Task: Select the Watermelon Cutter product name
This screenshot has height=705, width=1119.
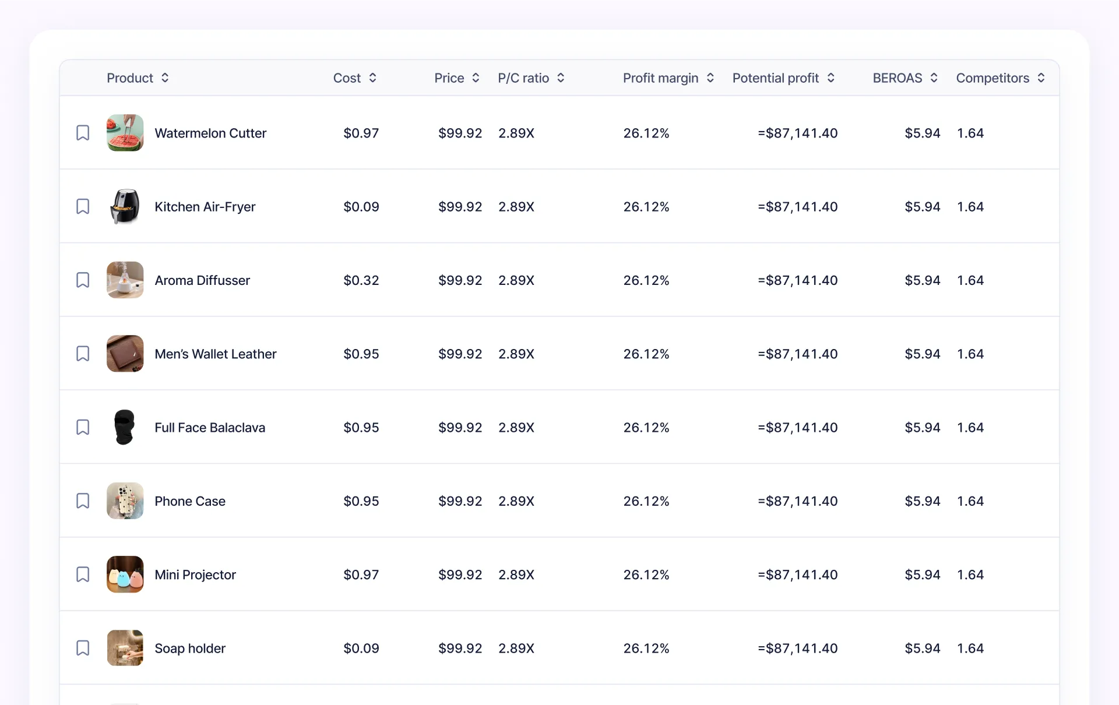Action: click(210, 133)
